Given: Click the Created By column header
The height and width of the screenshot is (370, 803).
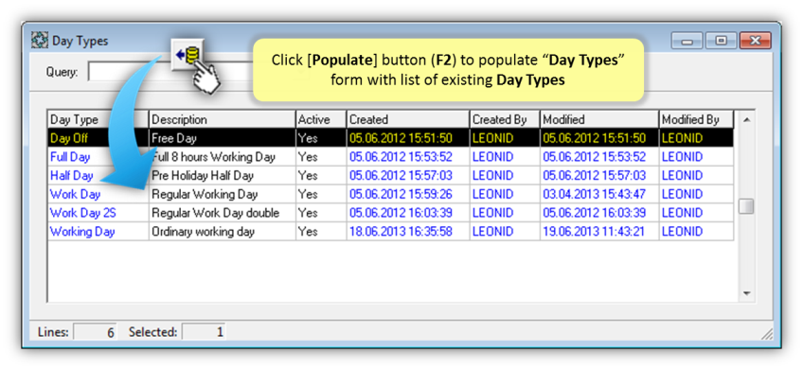Looking at the screenshot, I should coord(505,119).
